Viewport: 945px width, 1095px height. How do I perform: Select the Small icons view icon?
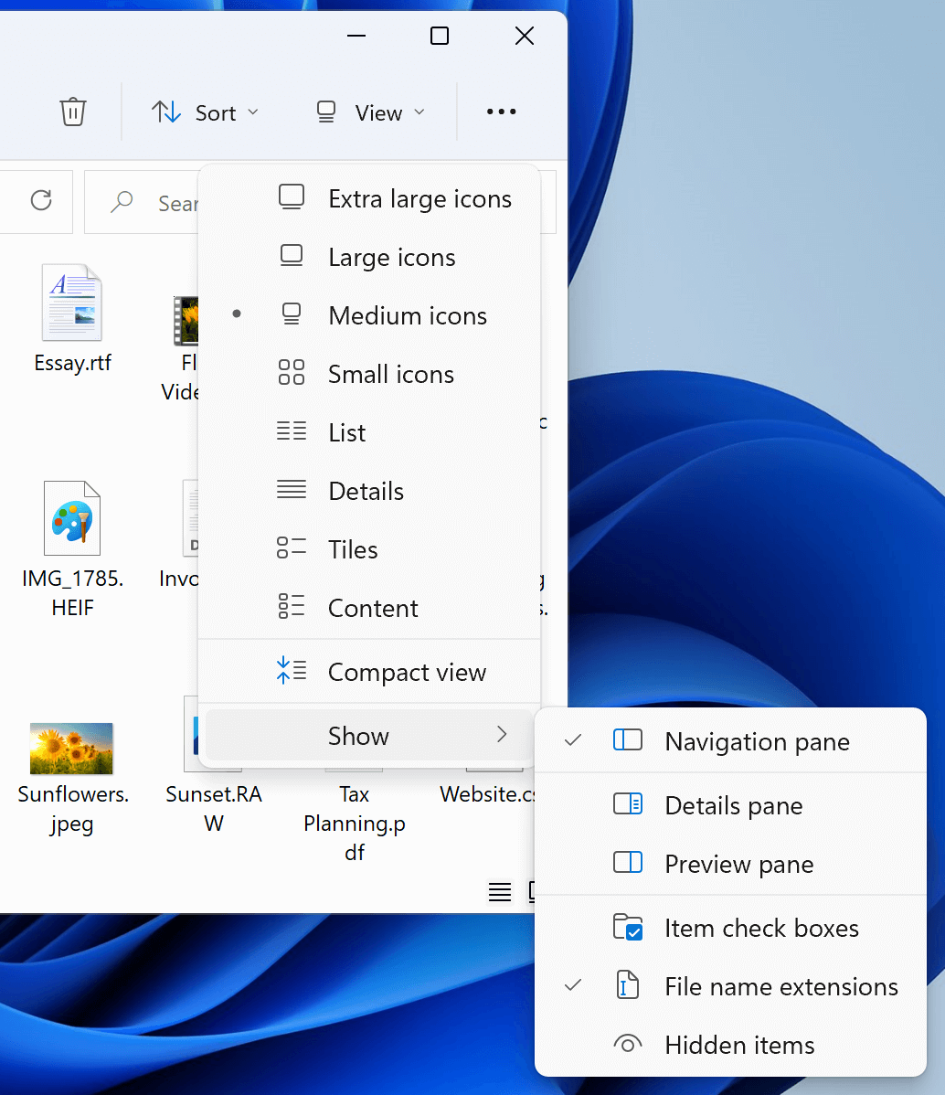(292, 372)
